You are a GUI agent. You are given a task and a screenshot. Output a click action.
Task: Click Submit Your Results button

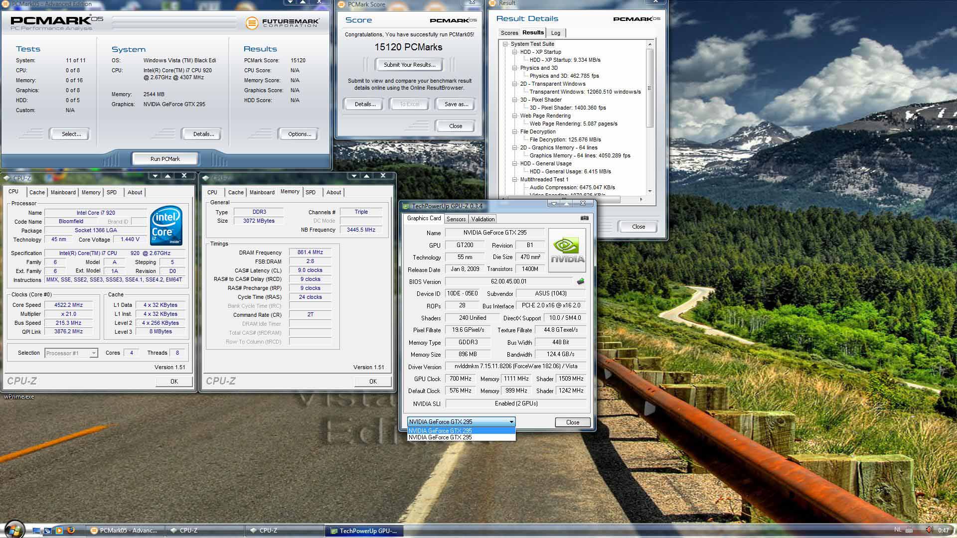[409, 65]
